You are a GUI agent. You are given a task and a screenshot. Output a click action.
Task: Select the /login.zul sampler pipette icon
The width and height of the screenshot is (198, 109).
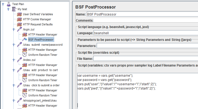[x=20, y=29]
